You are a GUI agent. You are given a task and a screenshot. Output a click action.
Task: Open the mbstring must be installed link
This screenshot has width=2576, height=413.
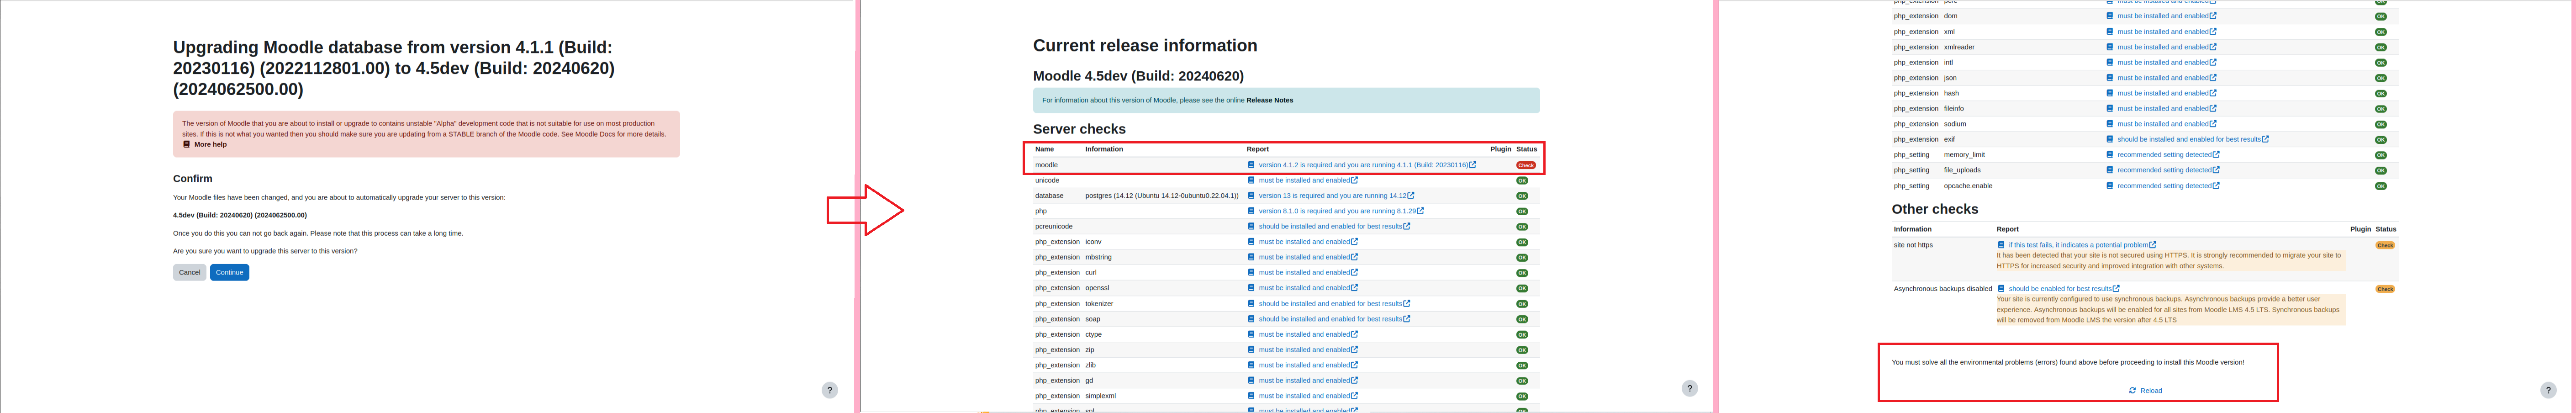click(1304, 257)
